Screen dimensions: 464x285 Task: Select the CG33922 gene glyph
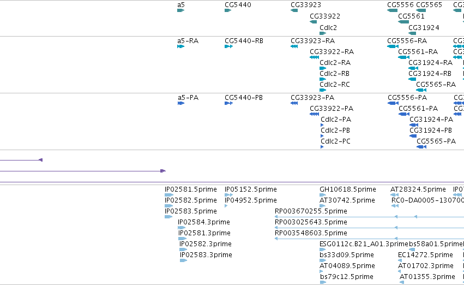tap(313, 22)
